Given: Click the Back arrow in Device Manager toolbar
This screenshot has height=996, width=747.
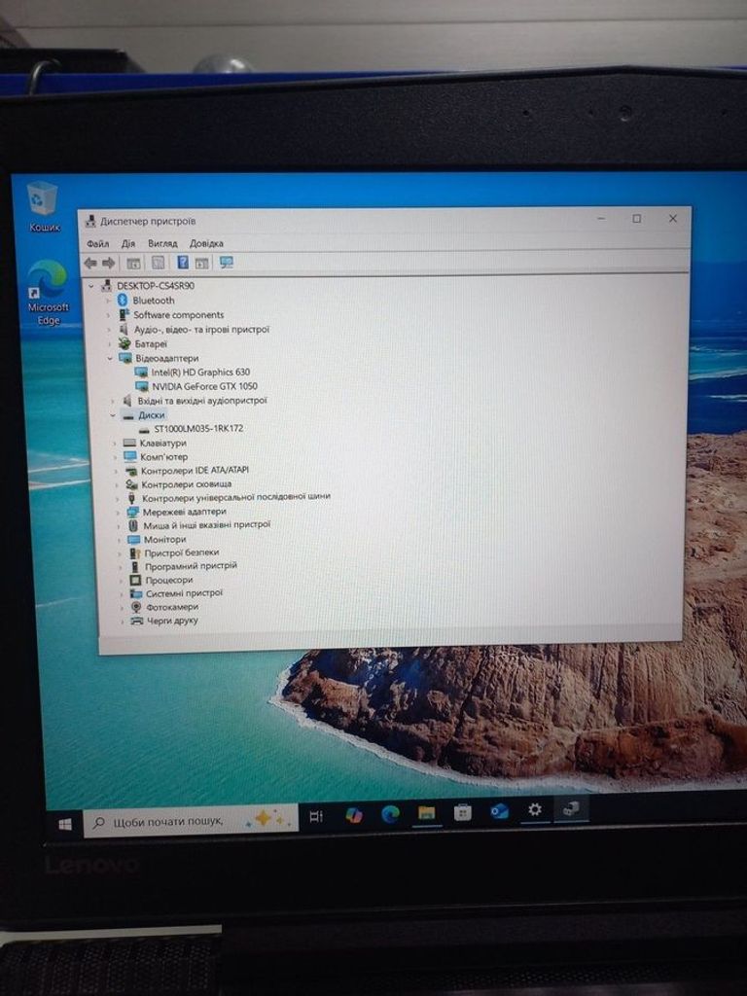Looking at the screenshot, I should pyautogui.click(x=90, y=263).
